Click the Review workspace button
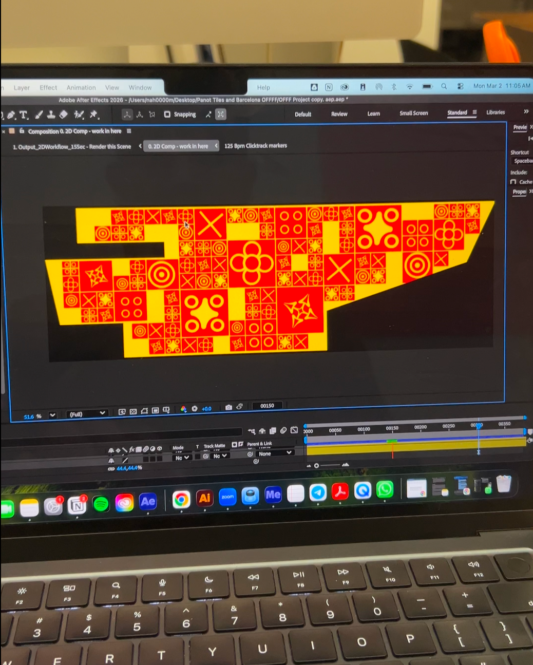This screenshot has height=665, width=533. pyautogui.click(x=339, y=114)
